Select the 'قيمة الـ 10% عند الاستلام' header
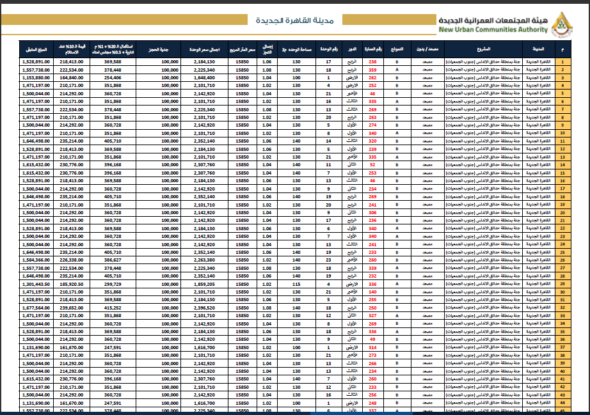Image resolution: width=590 pixels, height=415 pixels. point(72,49)
